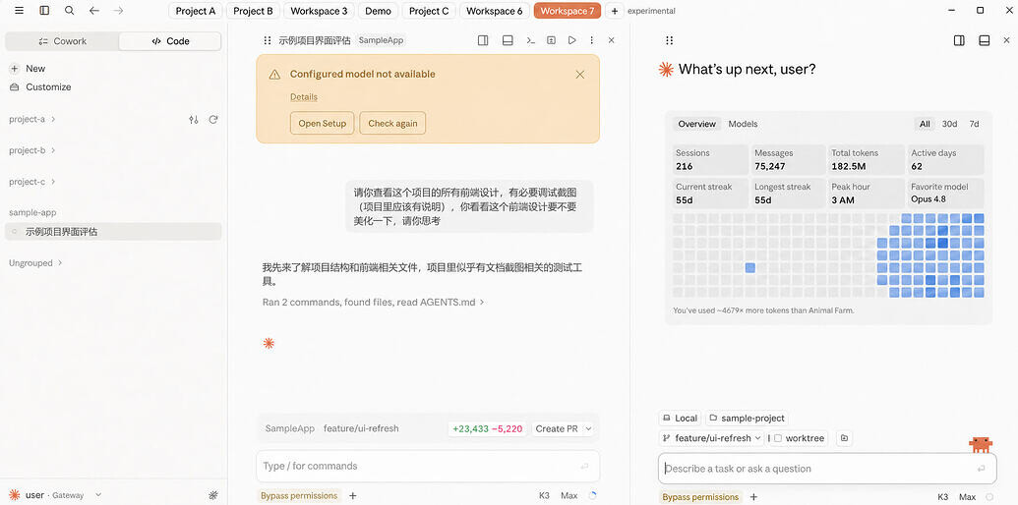The width and height of the screenshot is (1018, 505).
Task: Navigate forward with the right arrow
Action: point(118,11)
